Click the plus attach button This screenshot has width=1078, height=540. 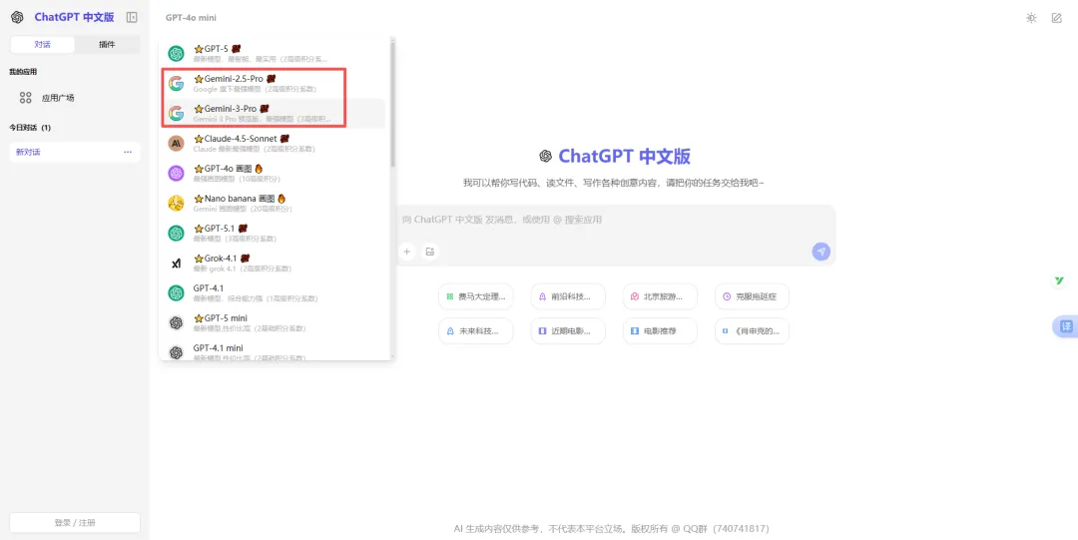point(407,252)
